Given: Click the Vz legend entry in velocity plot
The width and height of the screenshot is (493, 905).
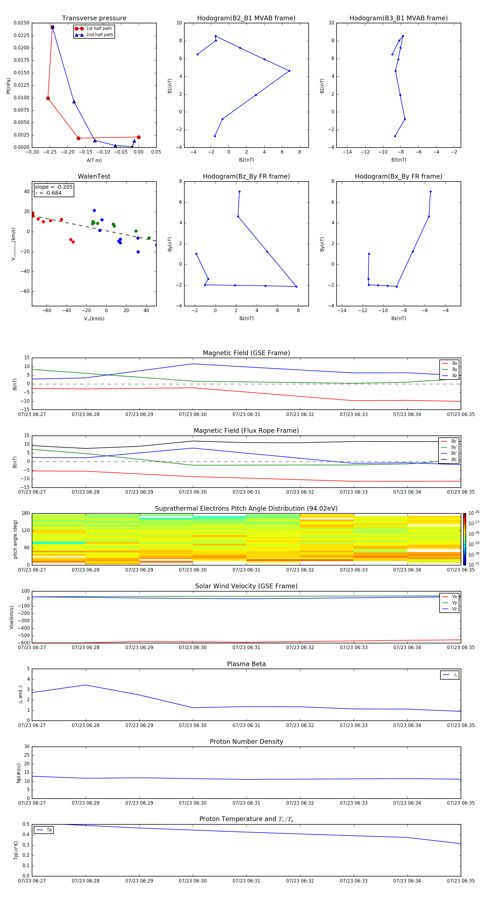Looking at the screenshot, I should click(x=449, y=609).
